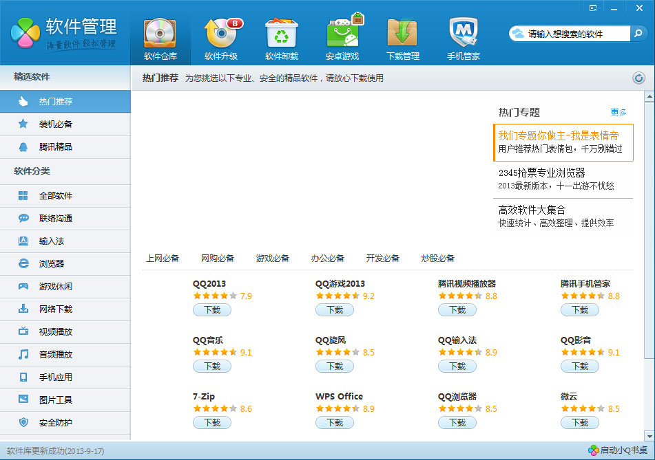Switch to the 办公必备 tab
Image resolution: width=655 pixels, height=460 pixels.
(x=328, y=258)
